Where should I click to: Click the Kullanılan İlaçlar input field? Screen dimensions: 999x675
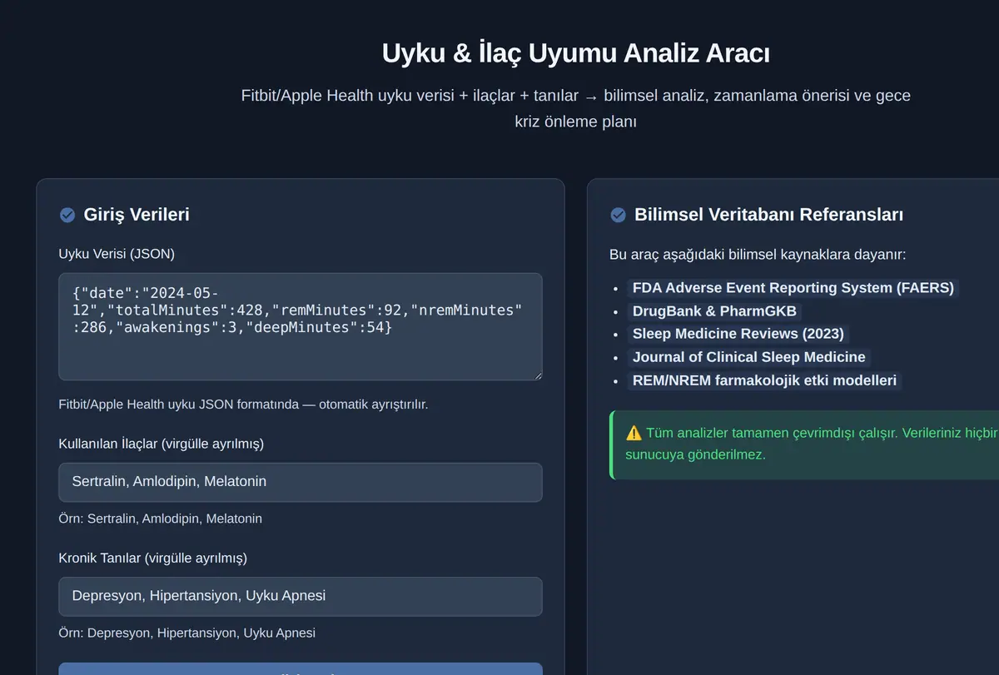click(x=301, y=483)
